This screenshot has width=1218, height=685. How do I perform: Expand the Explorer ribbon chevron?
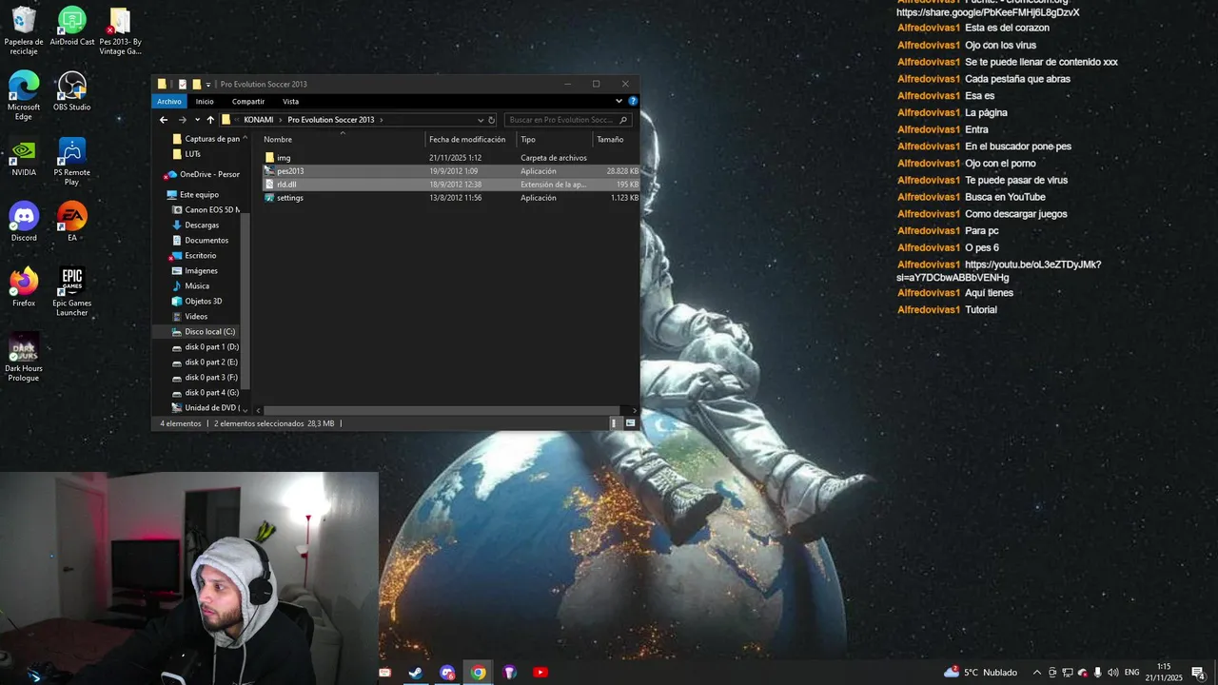click(619, 101)
